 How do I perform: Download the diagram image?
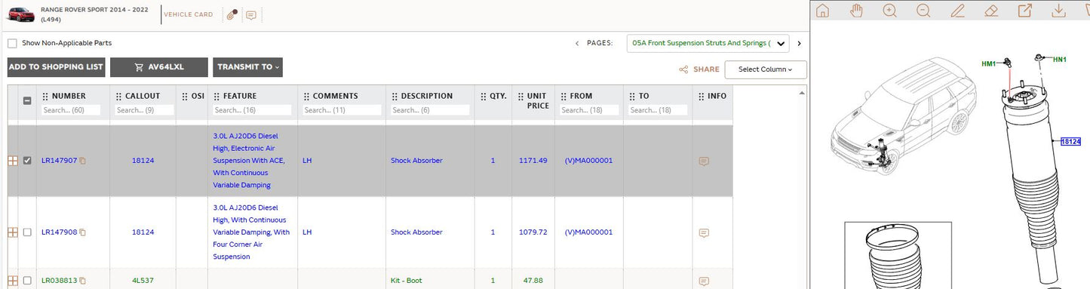click(x=1058, y=11)
